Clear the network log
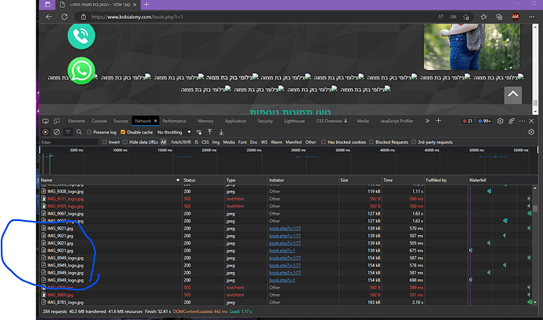Image resolution: width=543 pixels, height=320 pixels. [x=57, y=132]
